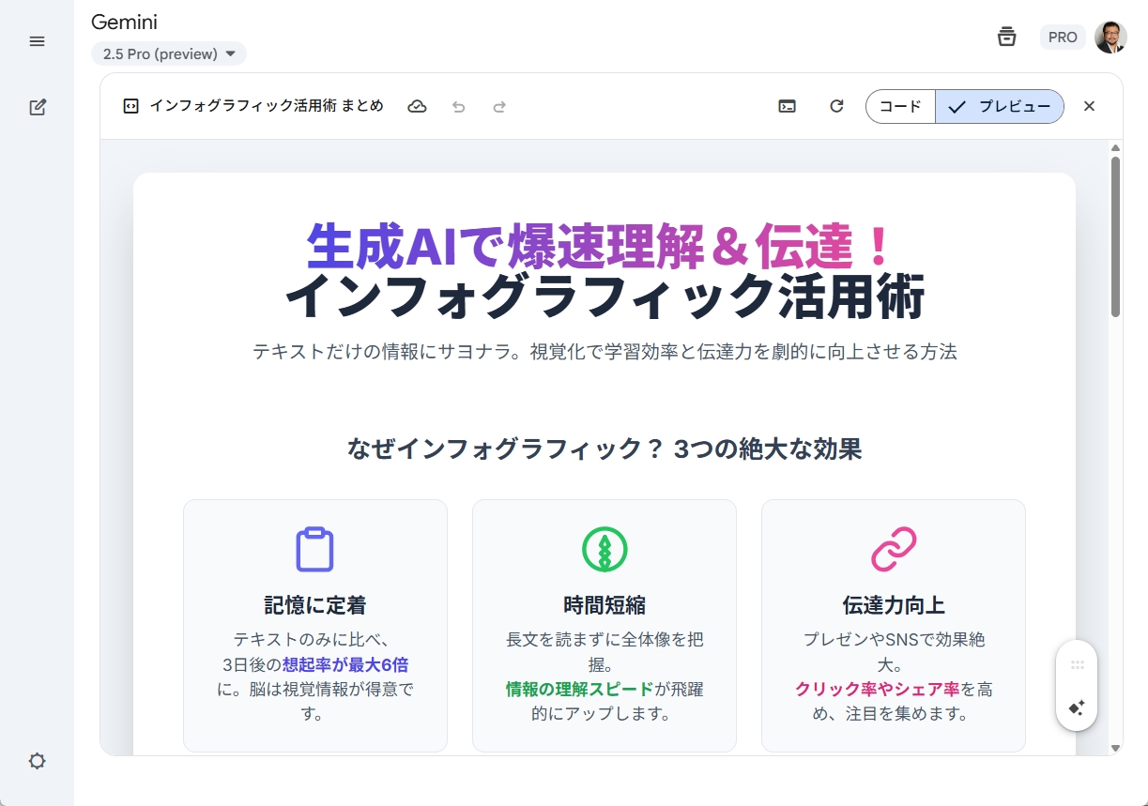Viewport: 1148px width, 806px height.
Task: Reload the preview with refresh icon
Action: [836, 107]
